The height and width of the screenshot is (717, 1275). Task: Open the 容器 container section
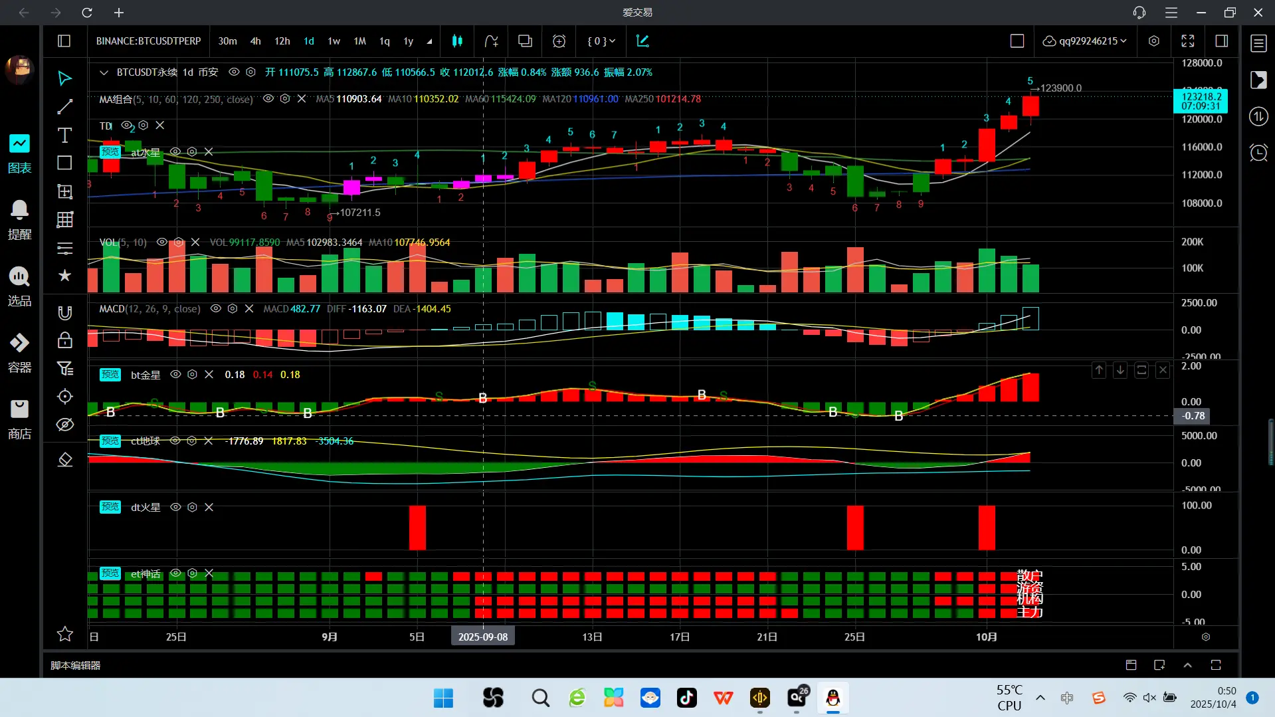tap(19, 354)
